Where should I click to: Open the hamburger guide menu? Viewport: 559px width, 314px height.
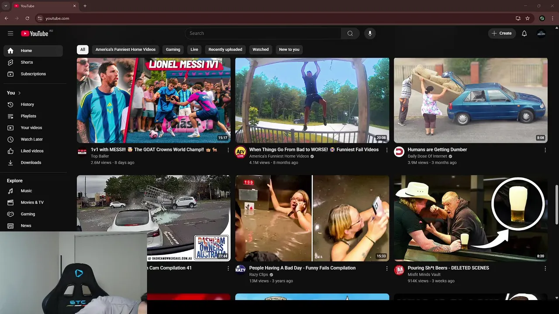tap(10, 33)
